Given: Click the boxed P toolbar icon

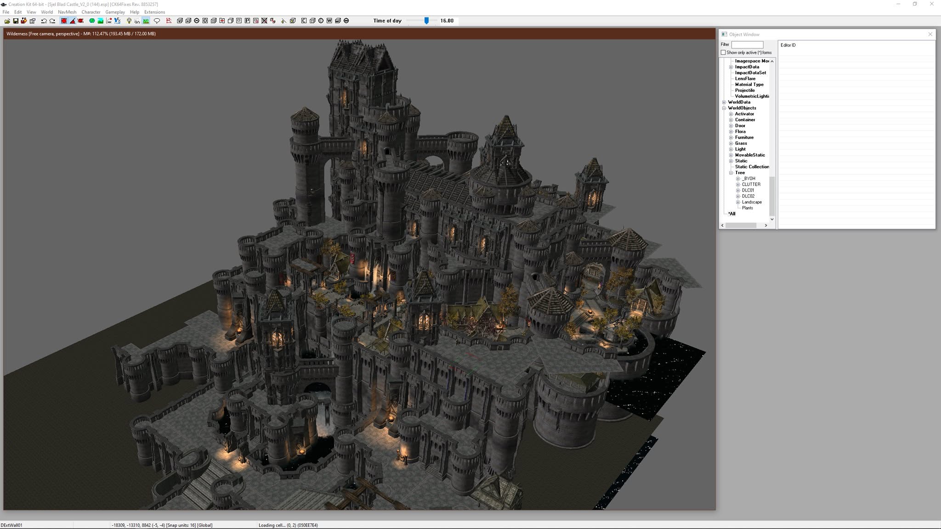Looking at the screenshot, I should pos(247,21).
